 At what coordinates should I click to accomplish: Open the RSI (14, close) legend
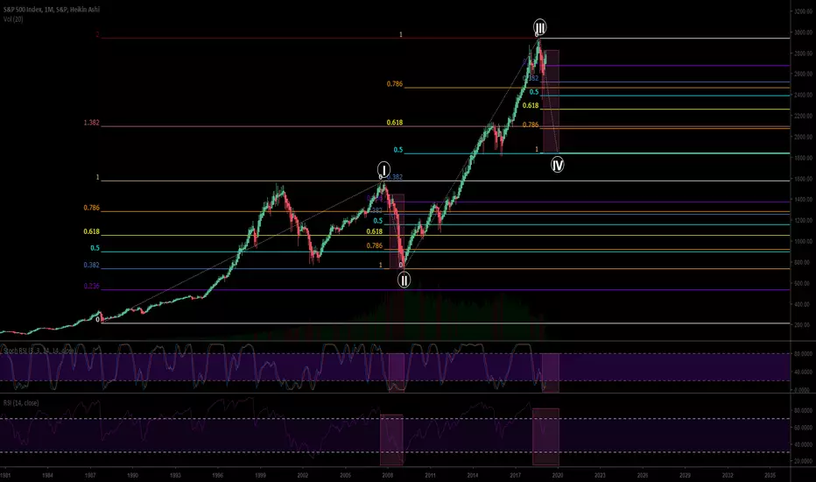21,403
